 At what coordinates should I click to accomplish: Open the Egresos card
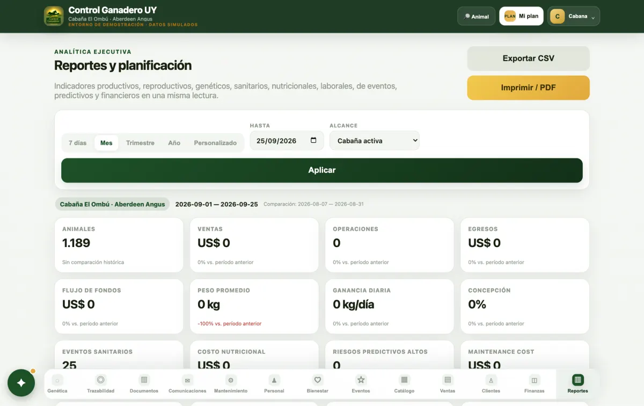(525, 245)
